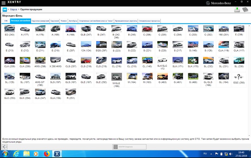The image size is (251, 158).
Task: Select the turquoise SL (230) car
Action: pyautogui.click(x=239, y=64)
